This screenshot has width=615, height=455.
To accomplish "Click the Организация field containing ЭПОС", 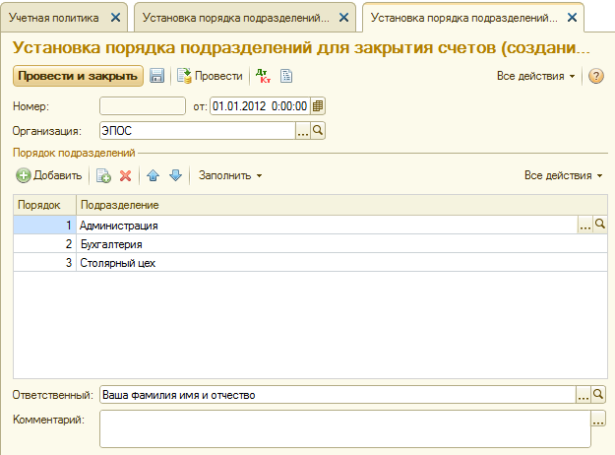I will pos(197,131).
